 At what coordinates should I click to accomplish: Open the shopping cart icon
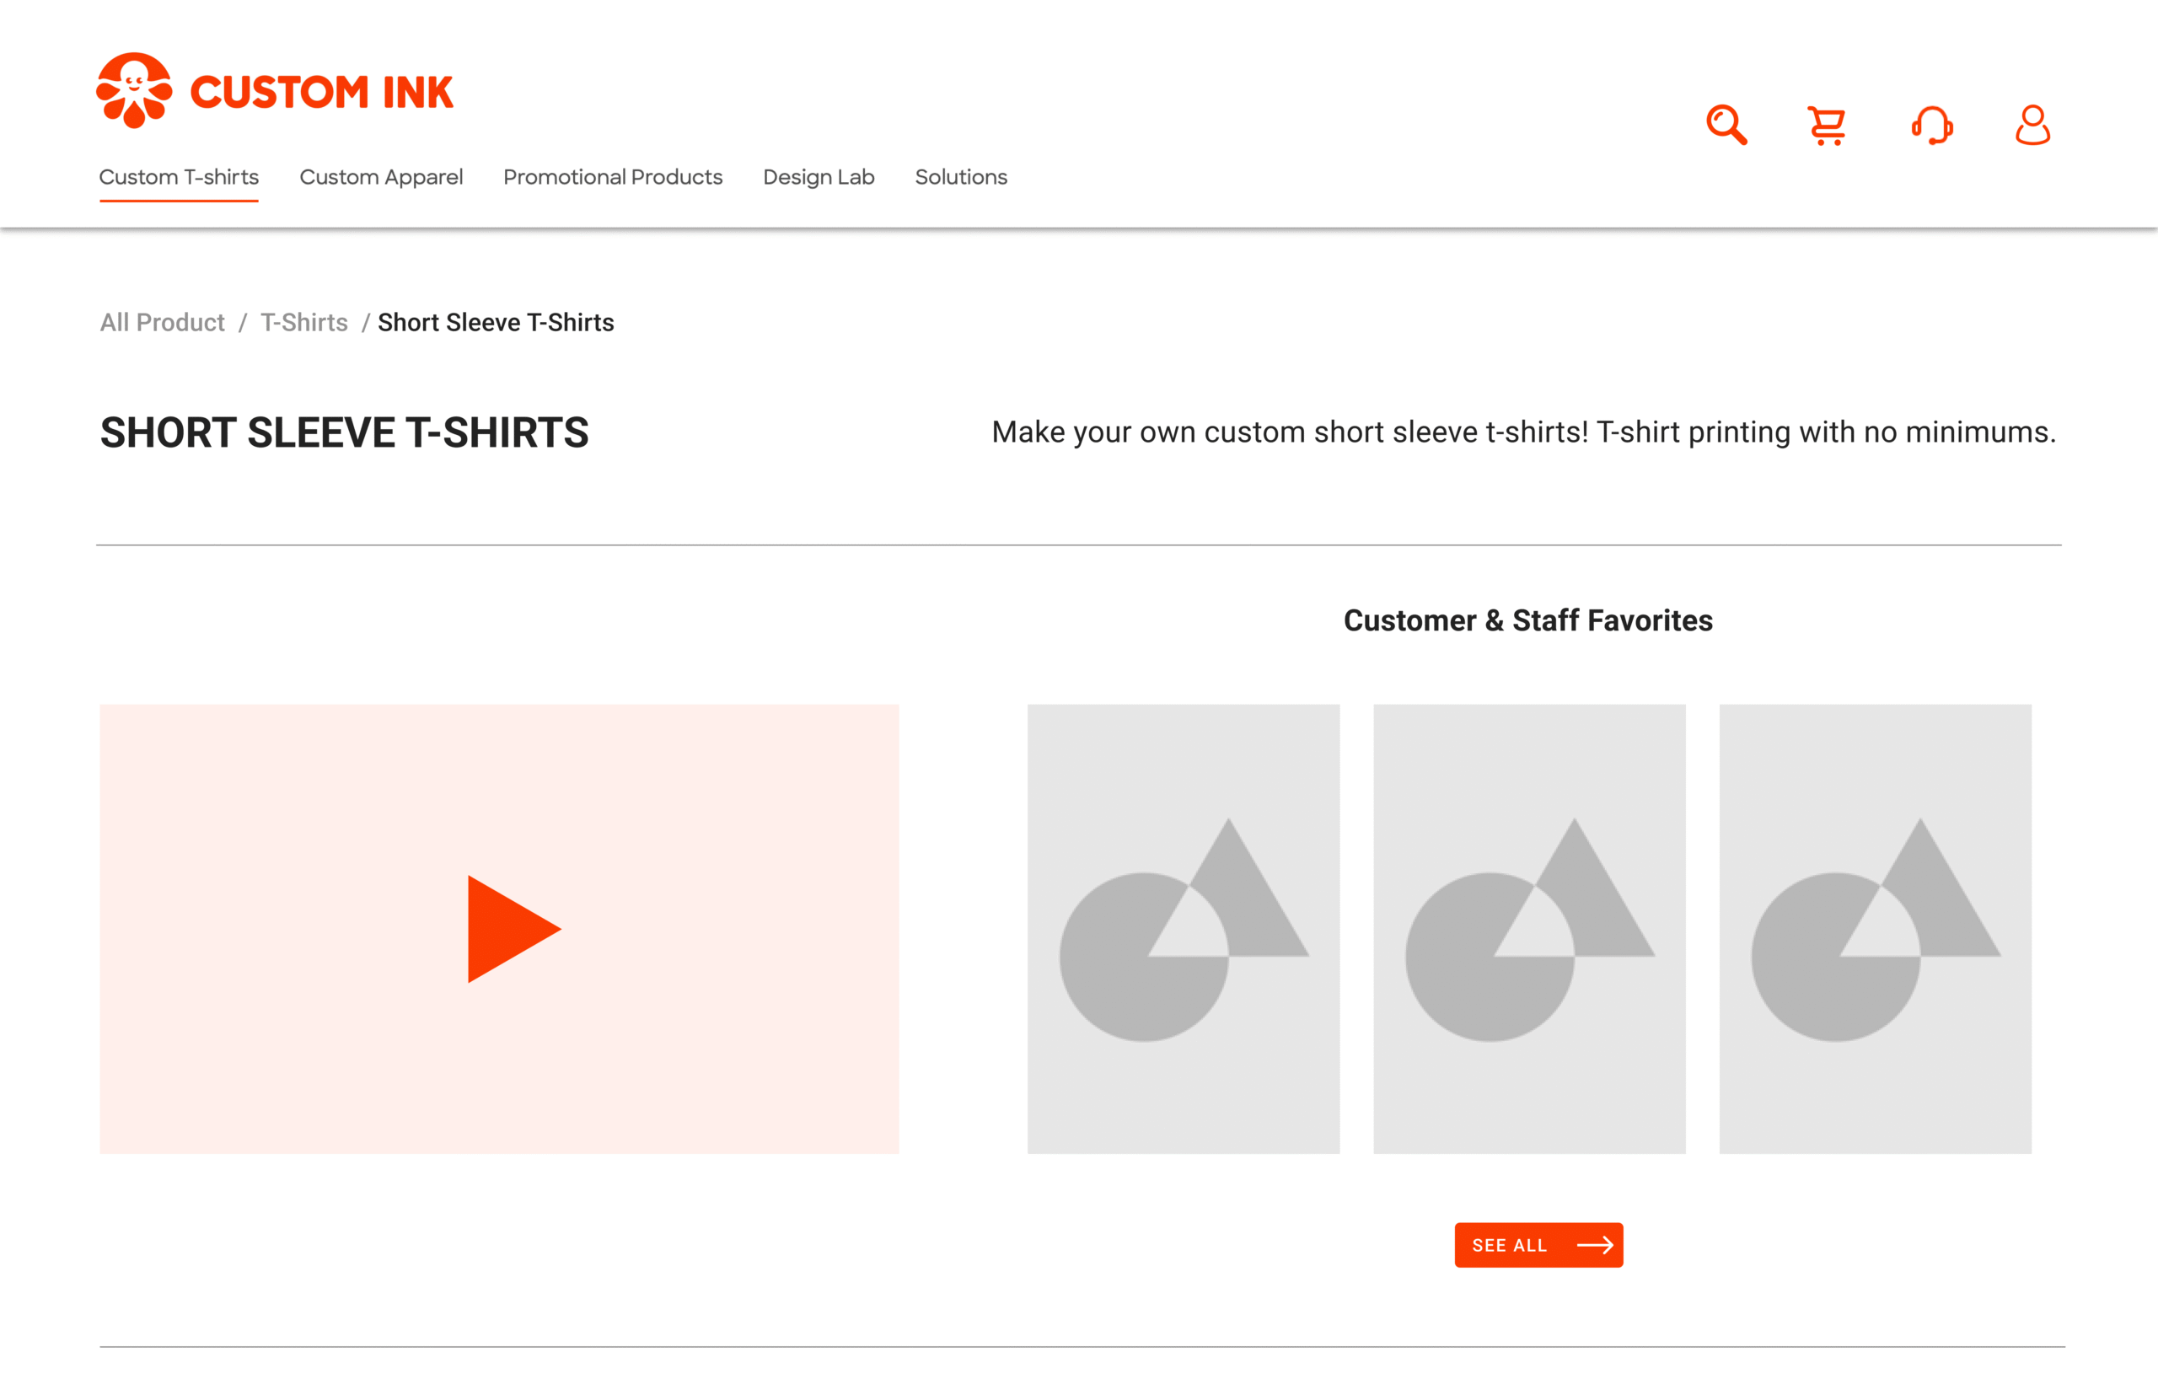pos(1828,124)
